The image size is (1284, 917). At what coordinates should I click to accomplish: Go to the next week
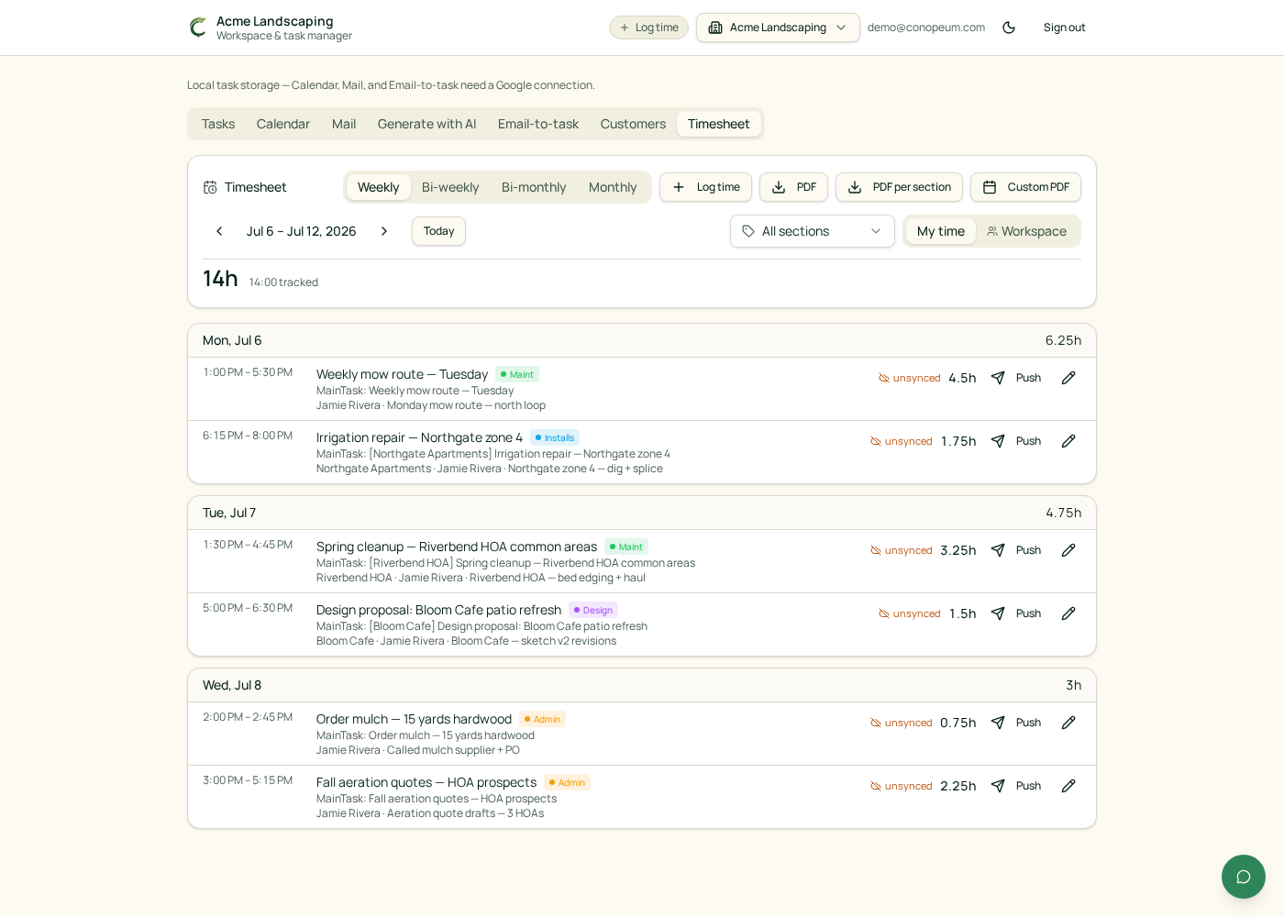click(x=384, y=231)
